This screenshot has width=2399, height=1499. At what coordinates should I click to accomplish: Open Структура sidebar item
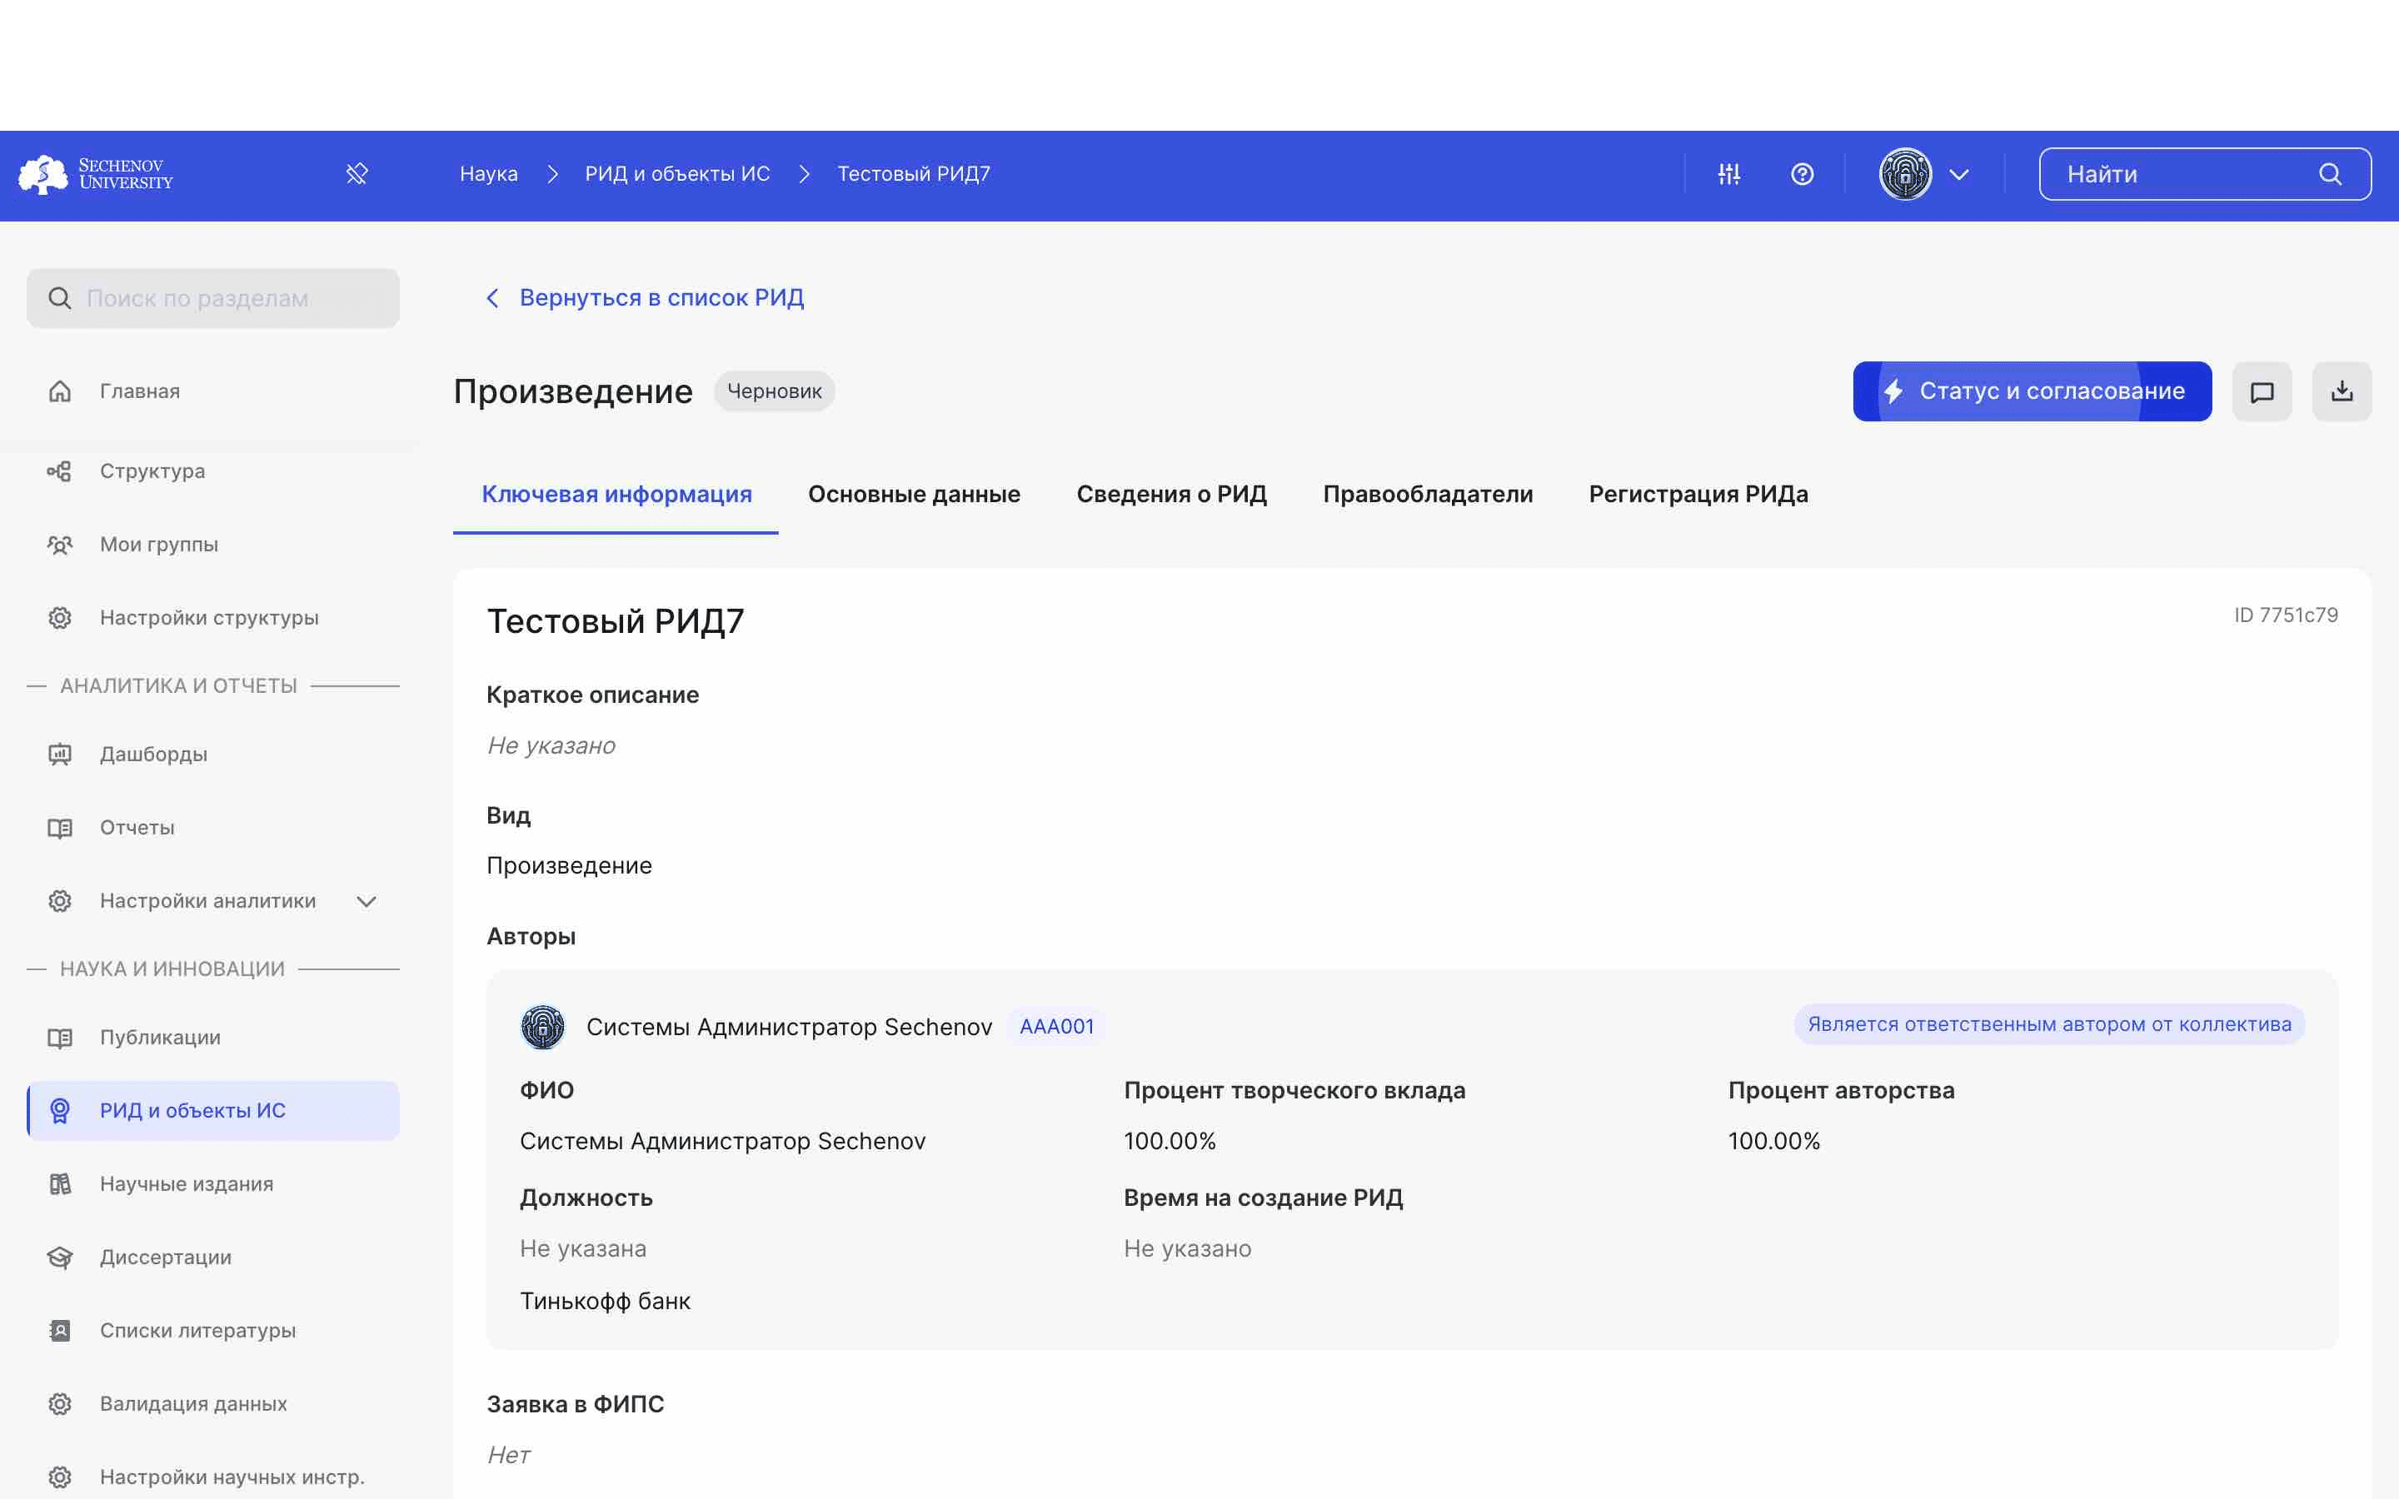213,471
